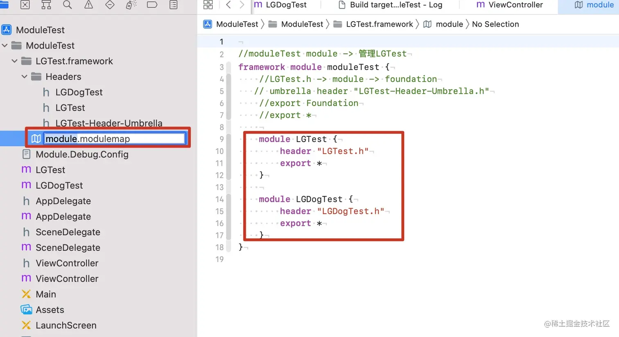The image size is (619, 337).
Task: Select the LGDogTest implementation file
Action: tap(59, 185)
